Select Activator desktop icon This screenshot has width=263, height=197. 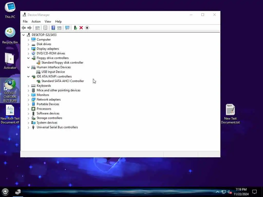pyautogui.click(x=10, y=61)
